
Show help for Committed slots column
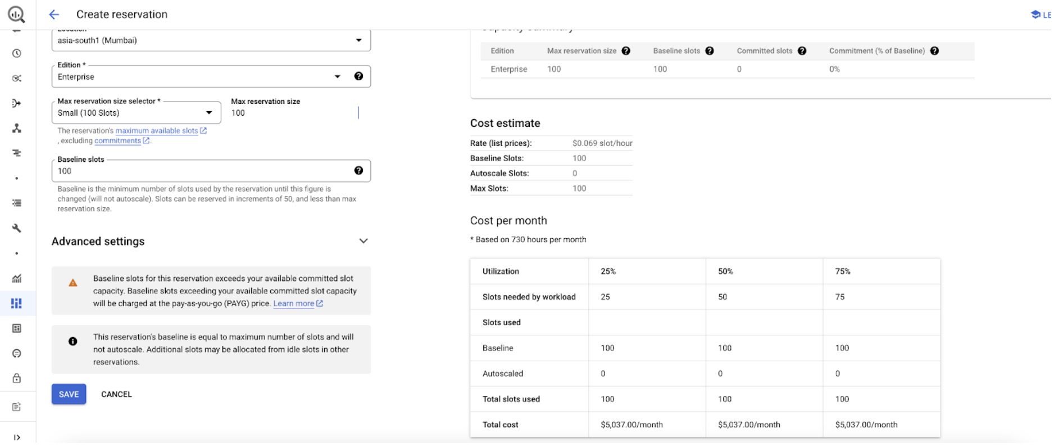(802, 51)
